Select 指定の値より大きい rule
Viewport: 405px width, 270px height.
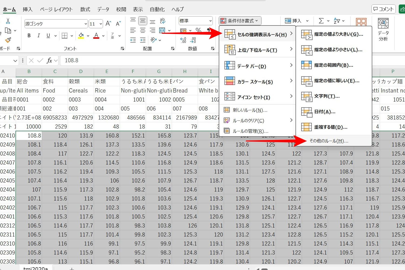point(333,34)
